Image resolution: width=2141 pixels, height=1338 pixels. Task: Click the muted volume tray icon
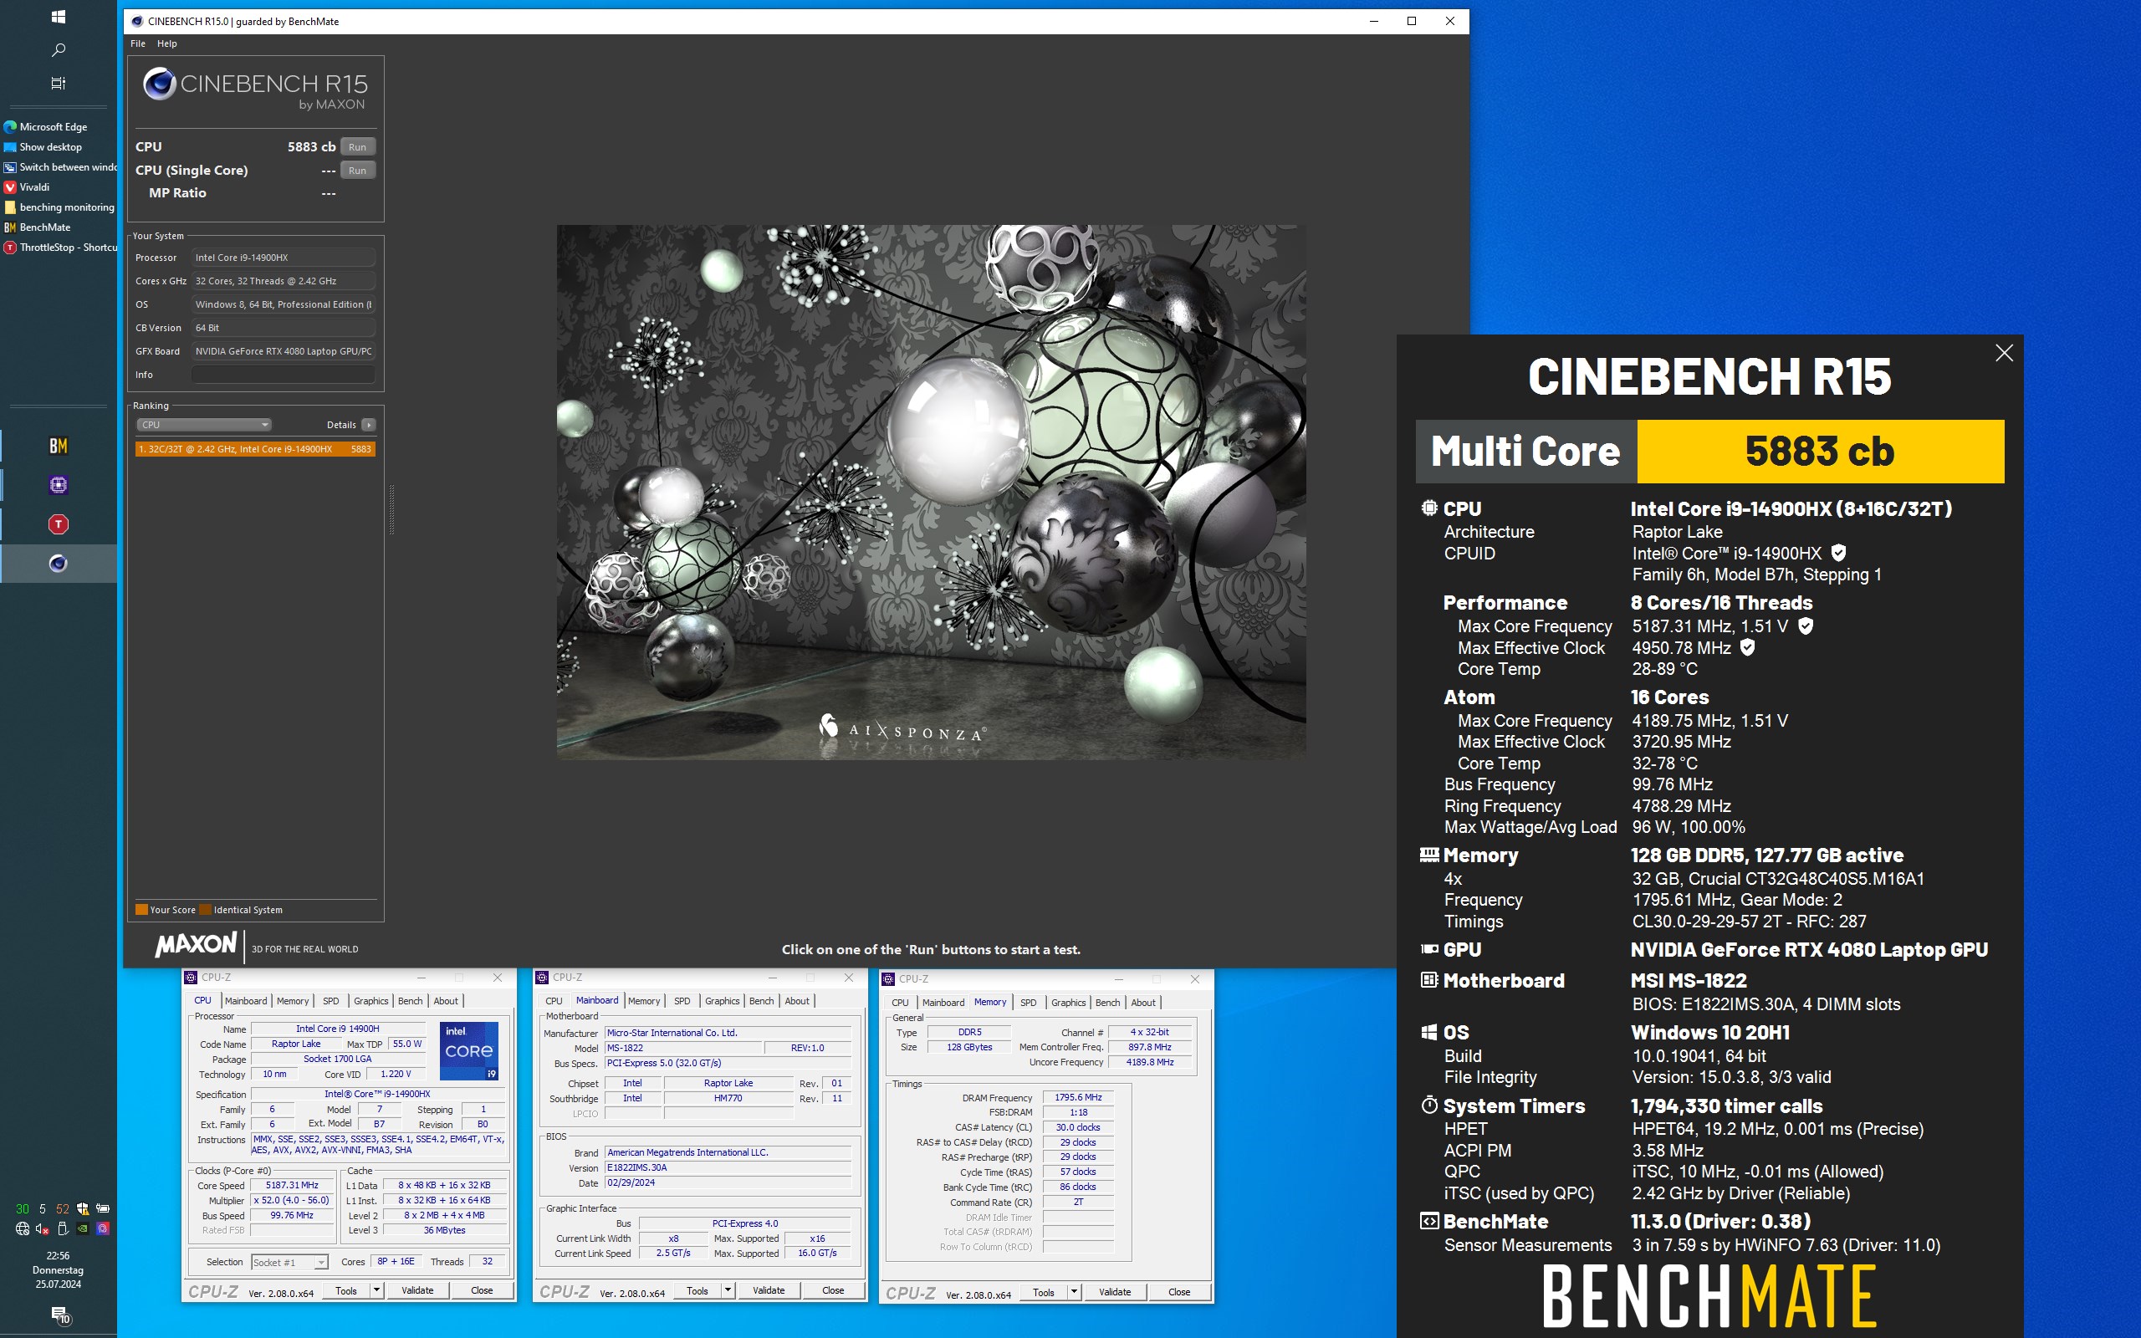click(x=43, y=1228)
